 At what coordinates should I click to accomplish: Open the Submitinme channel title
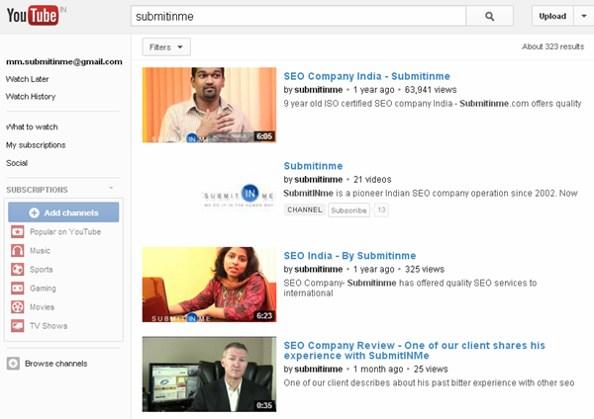click(313, 166)
